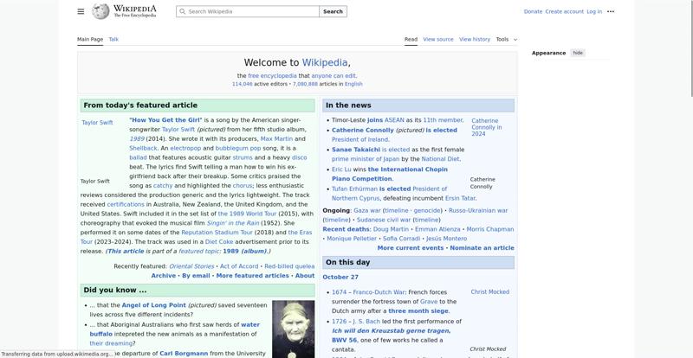Viewport: 693px width, 358px height.
Task: Switch to the Talk tab
Action: tap(113, 39)
